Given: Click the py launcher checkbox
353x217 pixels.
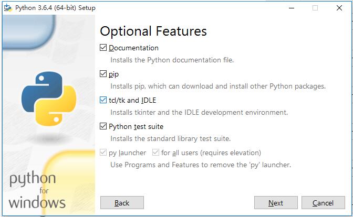Looking at the screenshot, I should point(103,153).
